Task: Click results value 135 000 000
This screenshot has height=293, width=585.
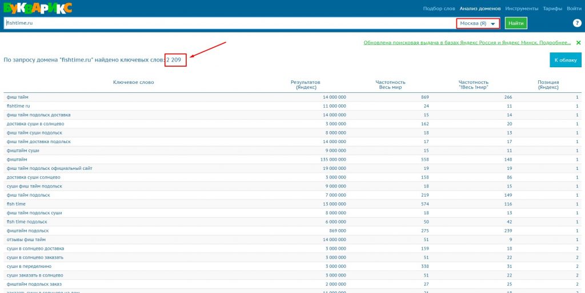Action: coord(333,160)
